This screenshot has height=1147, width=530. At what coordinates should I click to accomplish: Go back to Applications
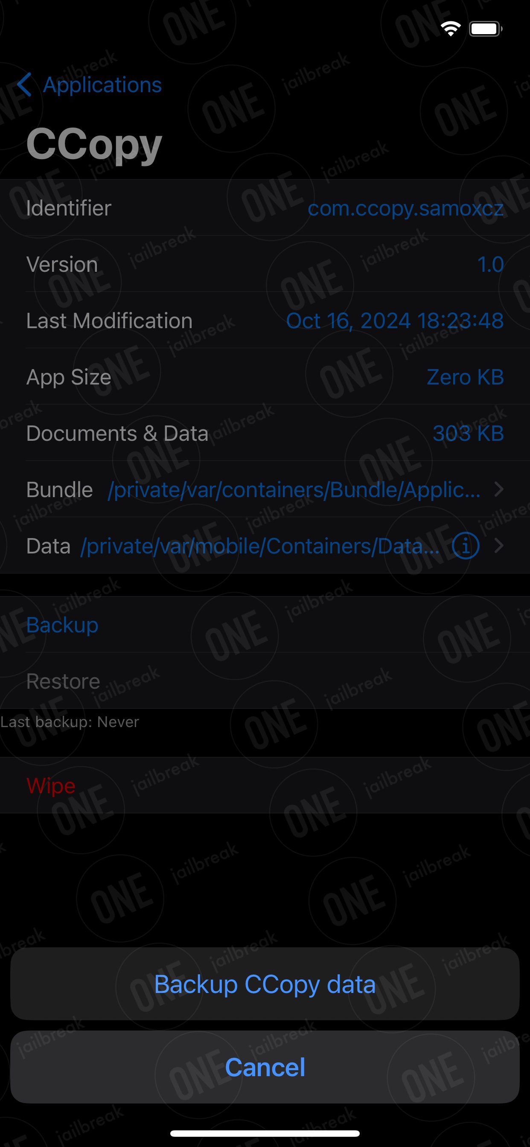tap(102, 84)
